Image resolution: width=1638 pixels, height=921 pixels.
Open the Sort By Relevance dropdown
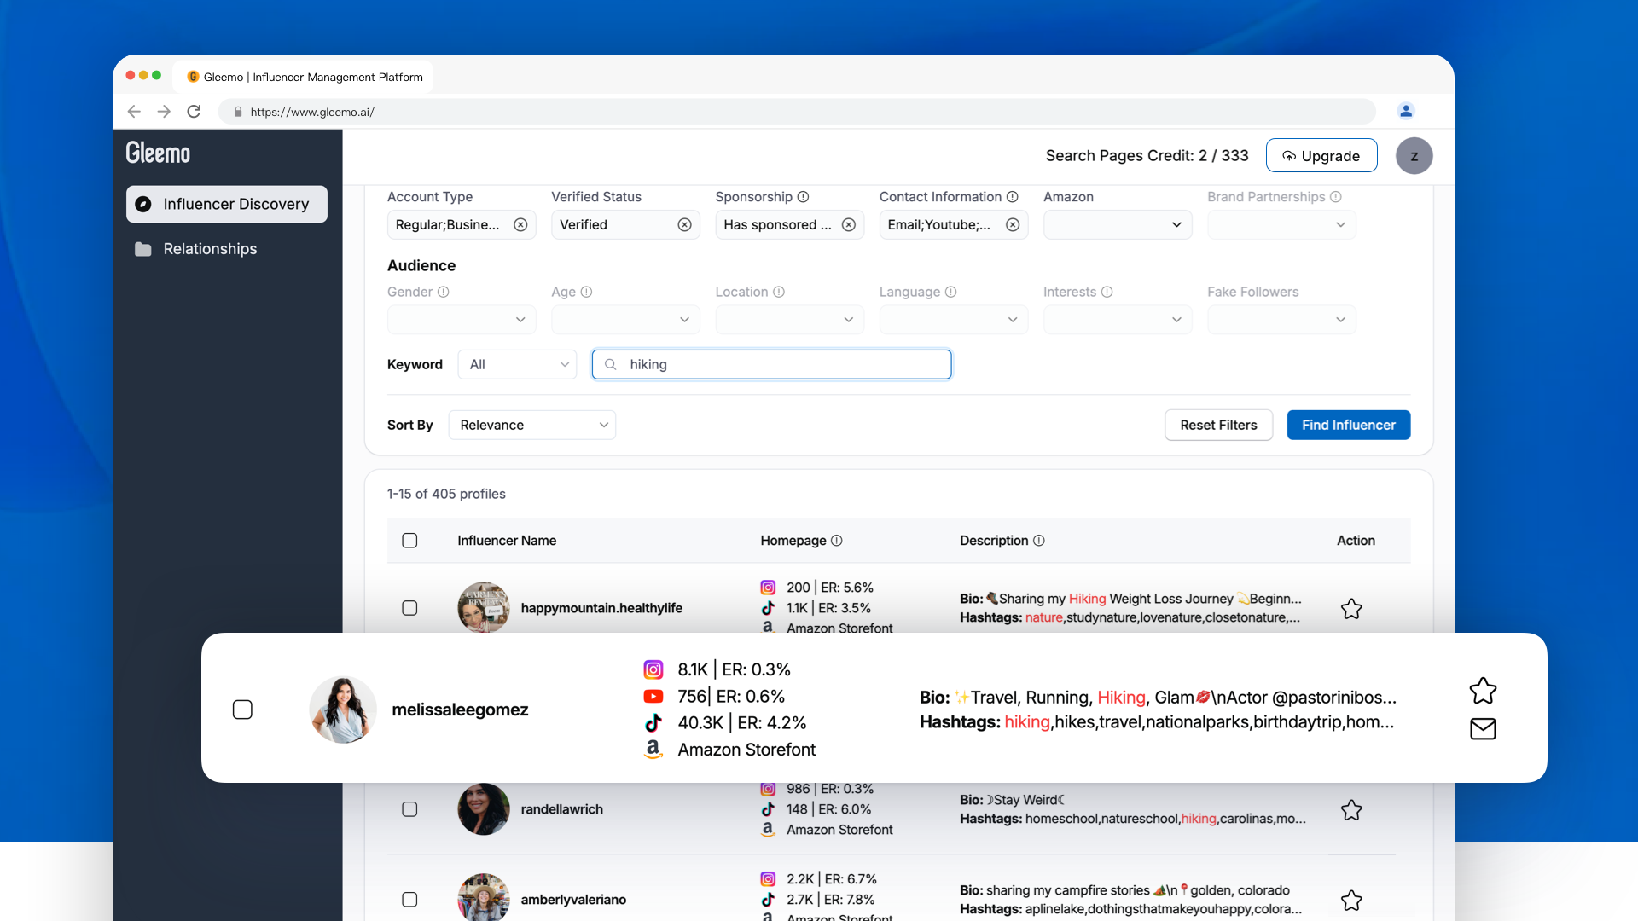coord(532,426)
